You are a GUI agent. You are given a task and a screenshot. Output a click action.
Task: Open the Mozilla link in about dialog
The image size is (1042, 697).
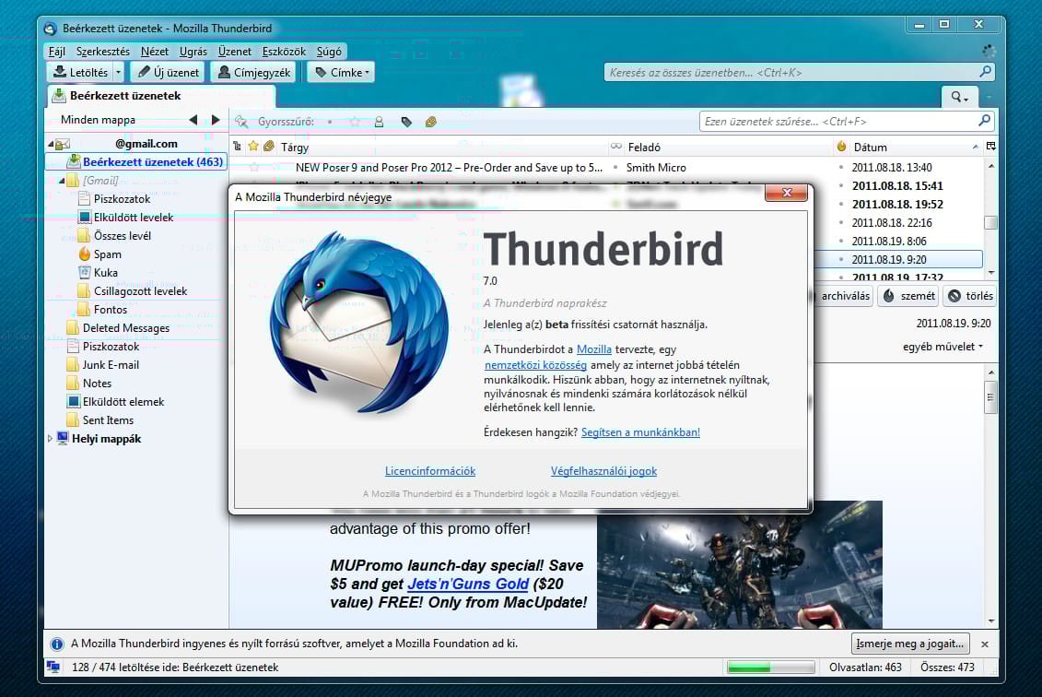[x=594, y=349]
